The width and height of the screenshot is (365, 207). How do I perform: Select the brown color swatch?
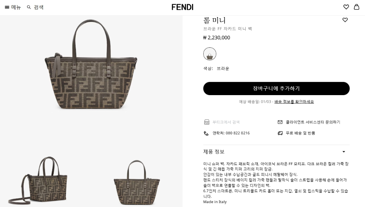point(210,54)
